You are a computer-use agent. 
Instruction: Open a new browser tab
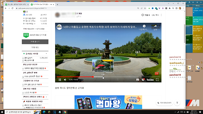coord(58,5)
